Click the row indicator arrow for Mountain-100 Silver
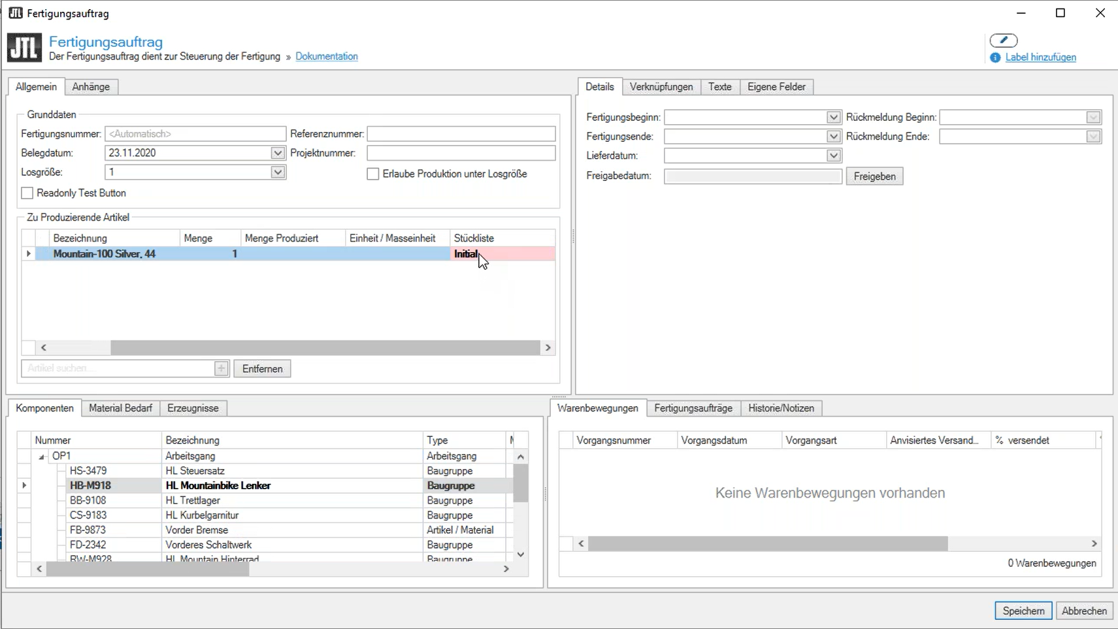This screenshot has height=629, width=1118. [28, 253]
